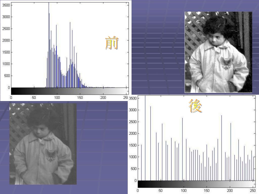Click the 500 y-axis label of 前 histogram

[x=7, y=76]
